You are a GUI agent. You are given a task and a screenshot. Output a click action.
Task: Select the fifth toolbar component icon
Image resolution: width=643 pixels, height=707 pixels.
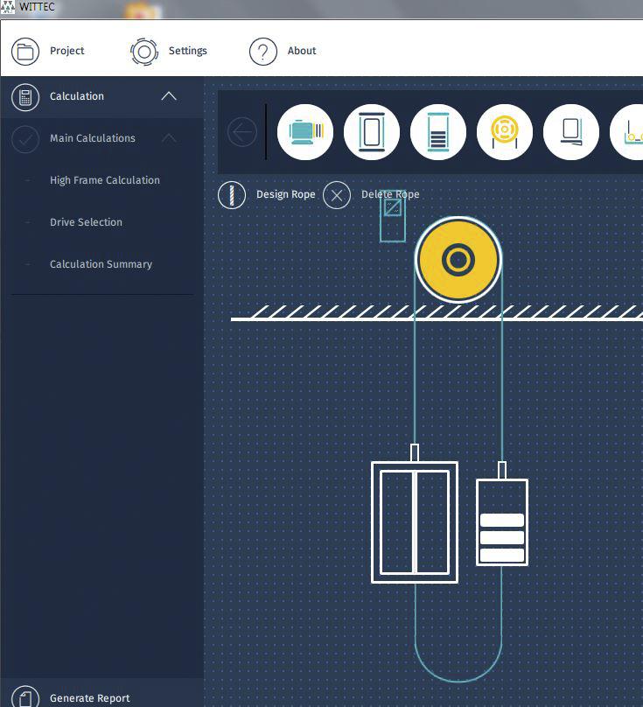point(571,132)
